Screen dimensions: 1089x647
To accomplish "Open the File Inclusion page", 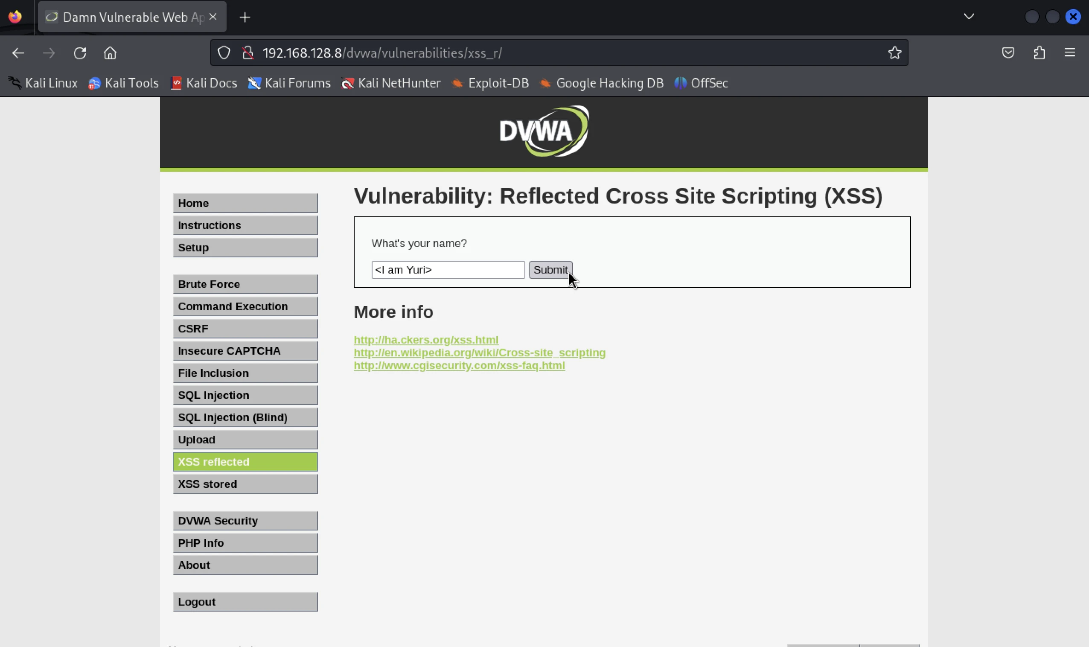I will point(245,373).
